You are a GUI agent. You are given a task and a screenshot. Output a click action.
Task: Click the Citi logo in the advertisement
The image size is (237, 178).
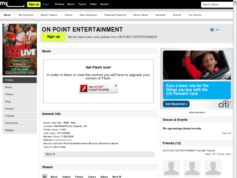click(225, 104)
